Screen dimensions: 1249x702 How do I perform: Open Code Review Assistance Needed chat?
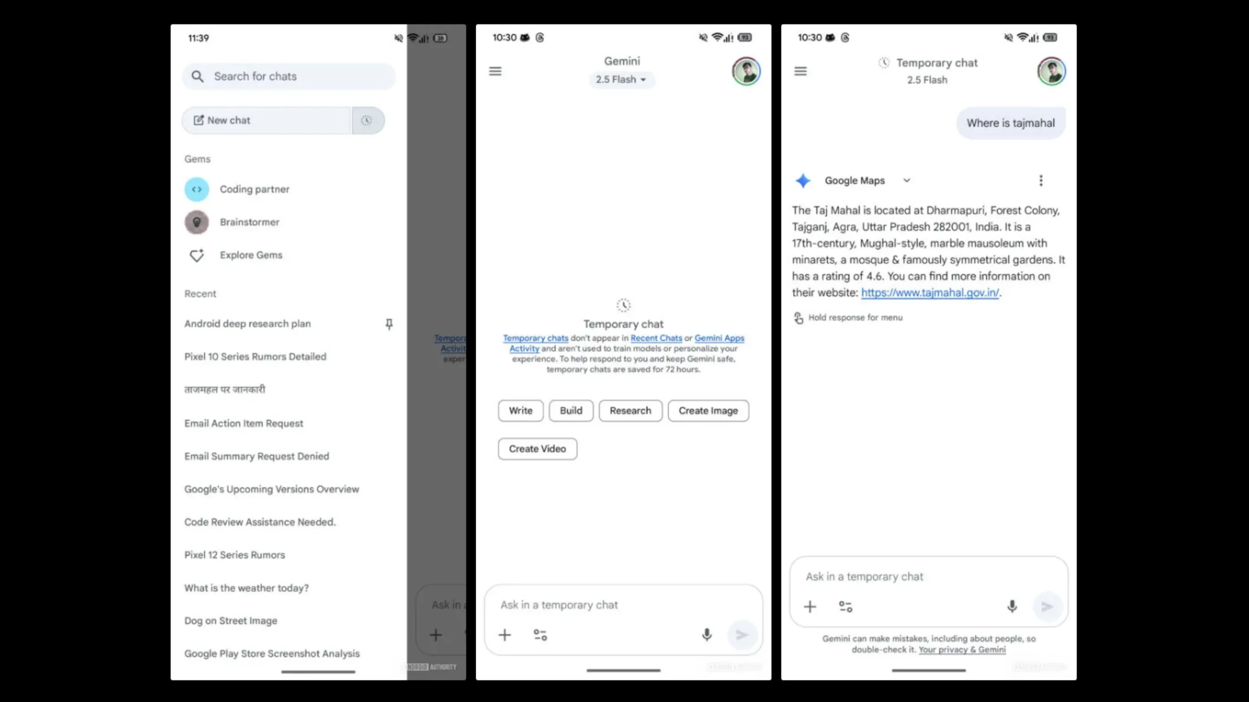pos(260,522)
